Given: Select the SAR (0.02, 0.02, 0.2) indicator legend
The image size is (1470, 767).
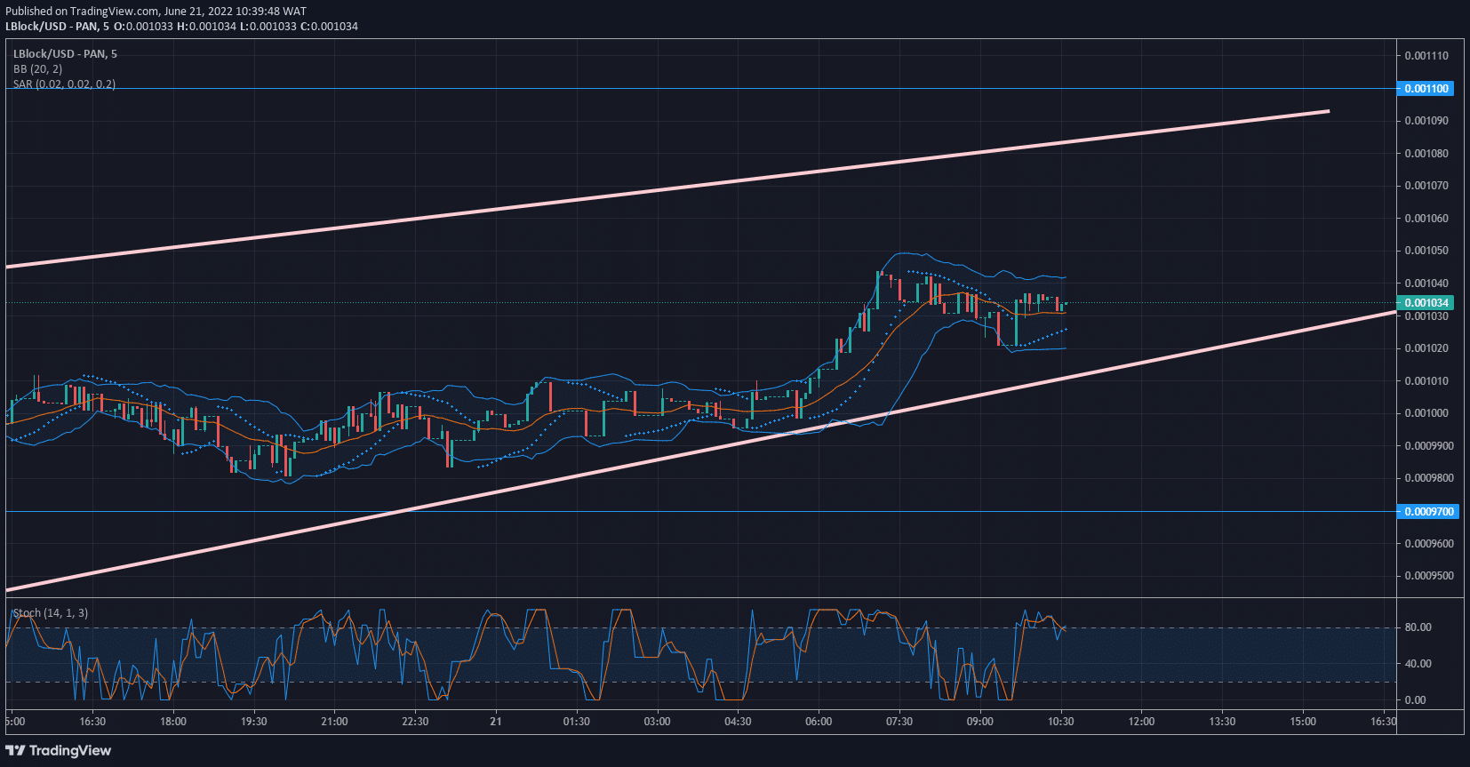Looking at the screenshot, I should [64, 84].
